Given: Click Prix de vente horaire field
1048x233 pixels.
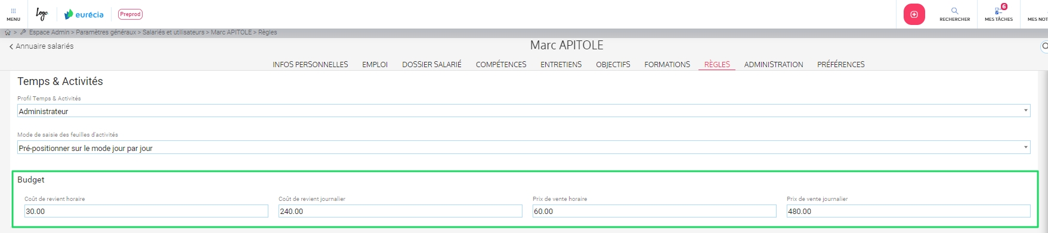Looking at the screenshot, I should tap(654, 211).
